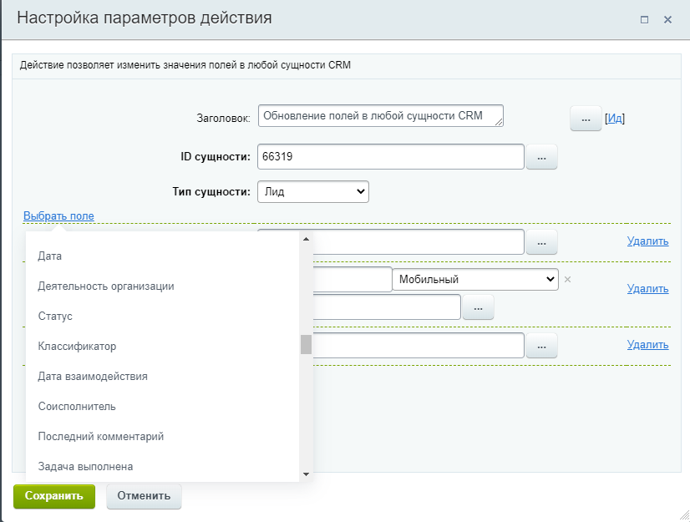Screen dimensions: 690x522
Task: Pick Классификатор from the field list
Action: click(77, 347)
